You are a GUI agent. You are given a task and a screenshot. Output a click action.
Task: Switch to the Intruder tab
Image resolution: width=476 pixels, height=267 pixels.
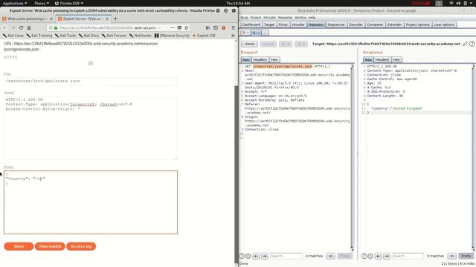298,24
